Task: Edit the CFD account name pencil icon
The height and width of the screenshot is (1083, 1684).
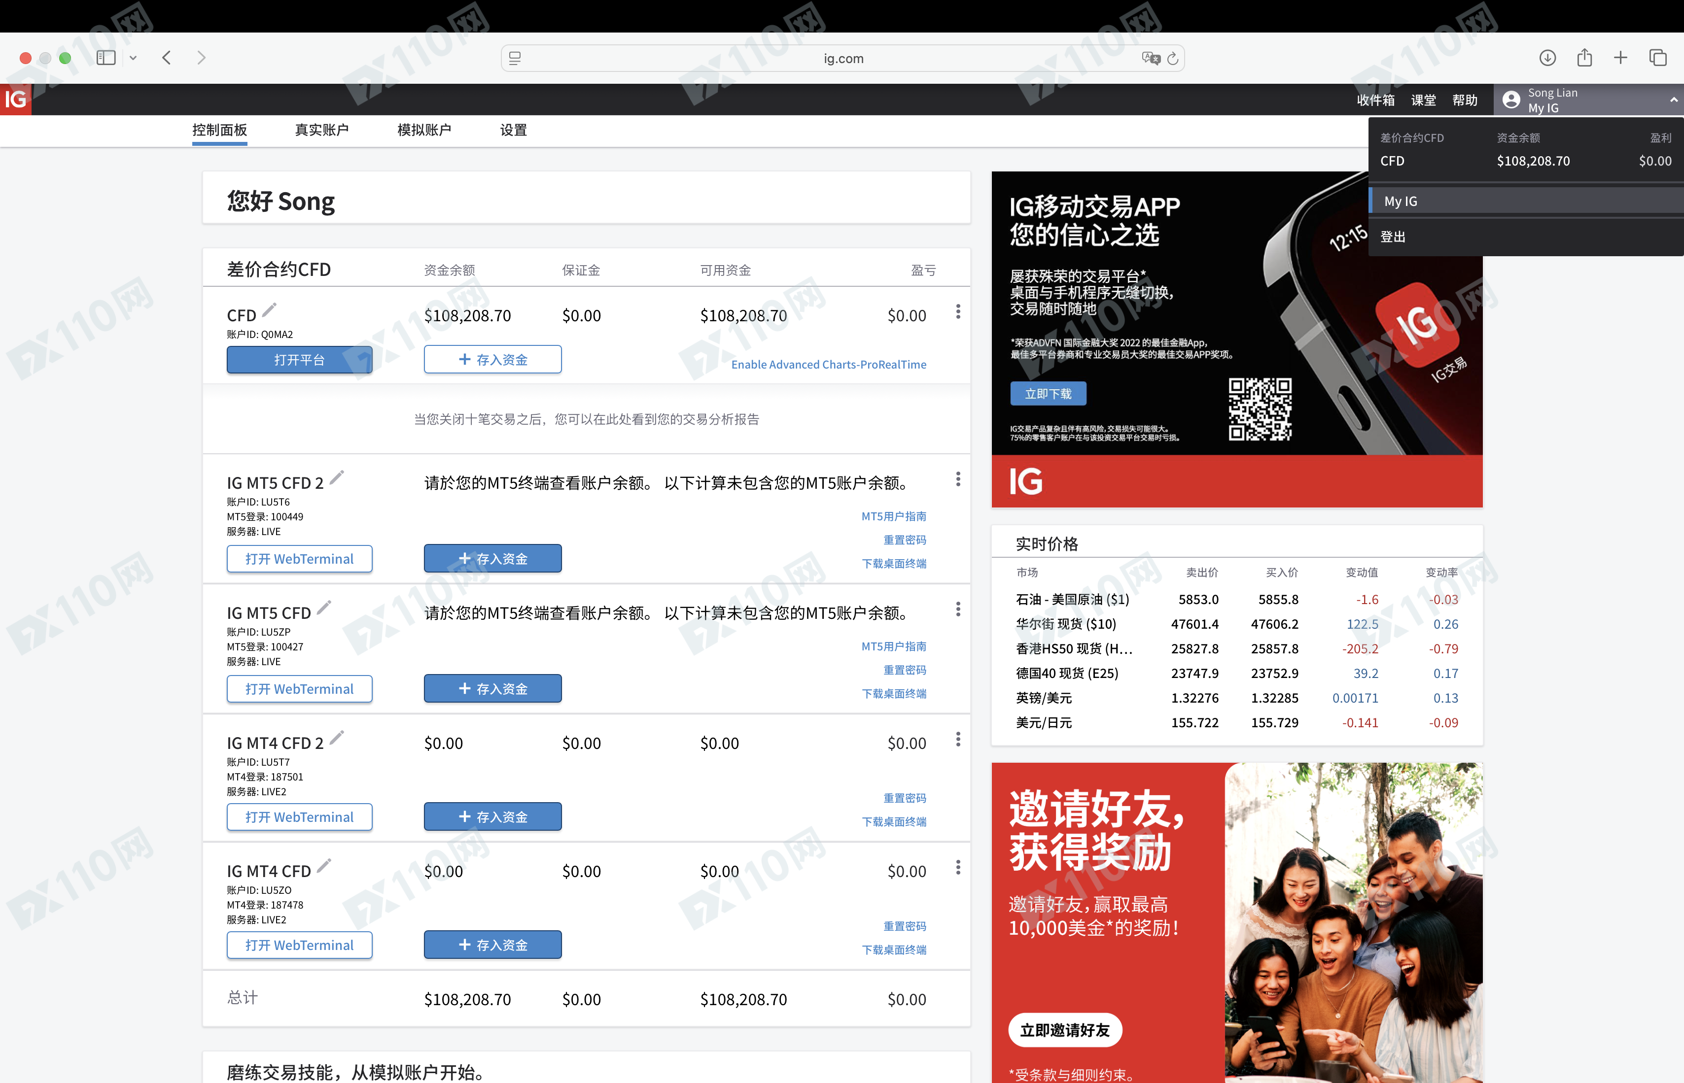Action: (270, 309)
